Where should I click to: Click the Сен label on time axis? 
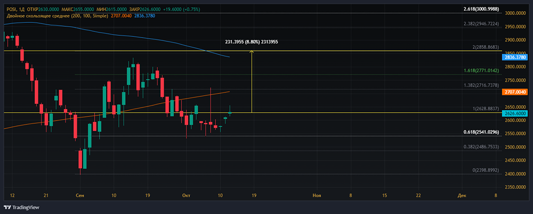(80, 195)
